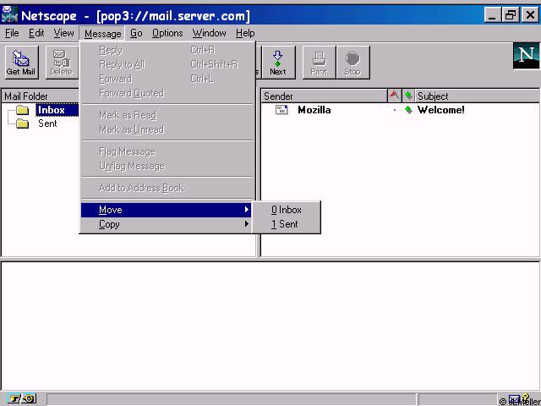Click the Inbox folder icon
This screenshot has height=406, width=541.
click(x=23, y=110)
